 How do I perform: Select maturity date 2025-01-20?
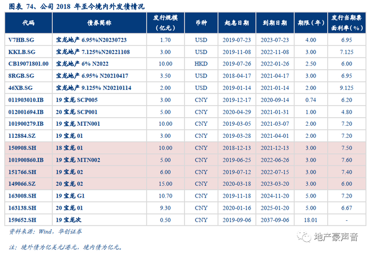coord(275,208)
